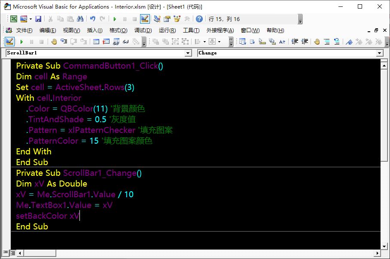
Task: Click vertical scrollbar down arrow in code pane
Action: click(x=384, y=246)
